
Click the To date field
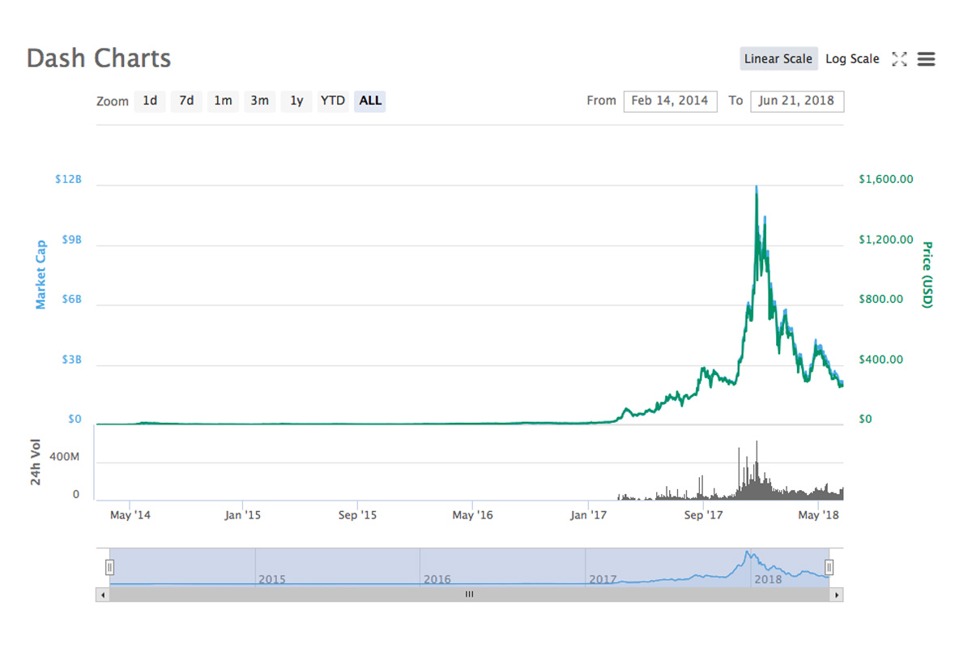797,101
